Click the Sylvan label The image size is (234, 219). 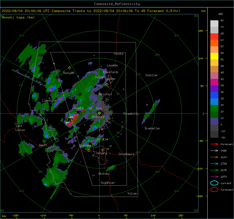tap(100, 77)
